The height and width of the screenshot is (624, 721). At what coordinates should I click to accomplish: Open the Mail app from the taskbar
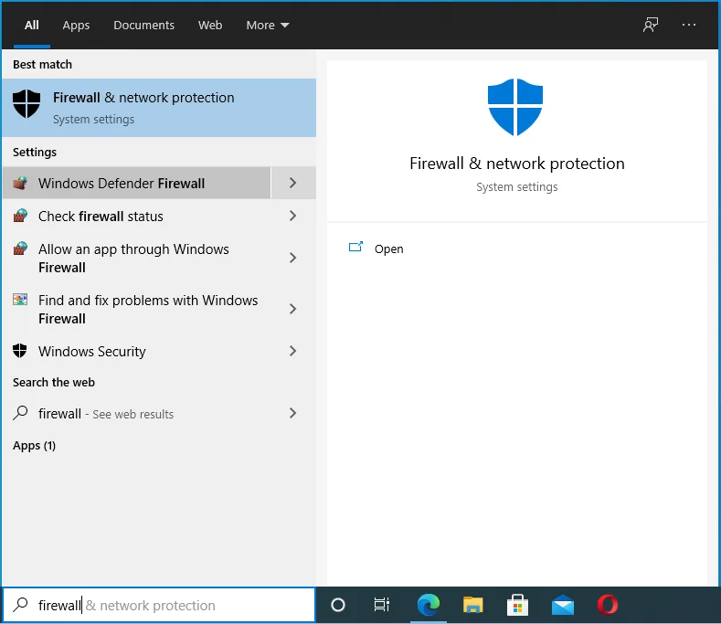click(x=563, y=605)
